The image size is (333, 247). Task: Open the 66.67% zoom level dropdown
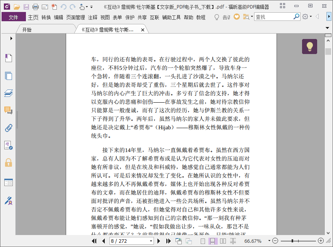pyautogui.click(x=269, y=241)
